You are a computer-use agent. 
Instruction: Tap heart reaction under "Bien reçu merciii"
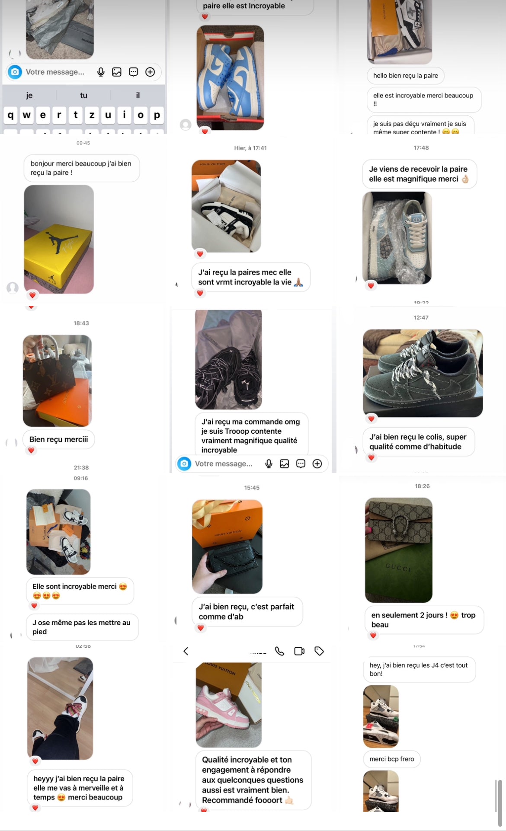click(x=31, y=450)
